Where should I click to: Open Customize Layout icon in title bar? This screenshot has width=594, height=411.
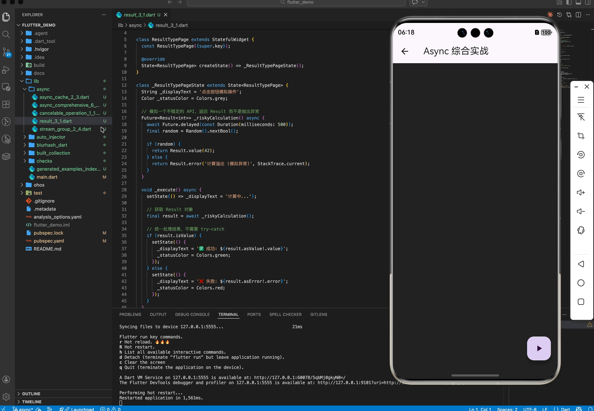560,2
